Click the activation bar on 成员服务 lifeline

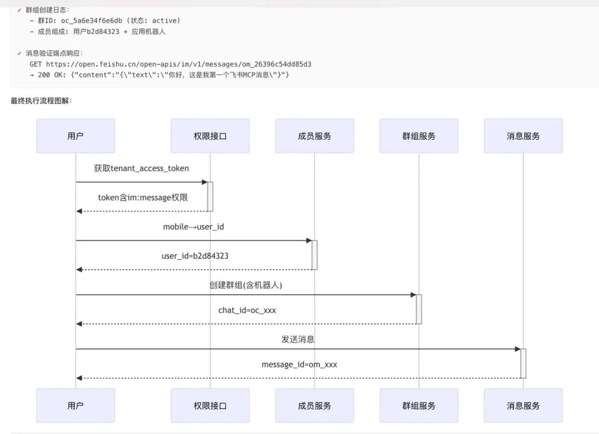[x=314, y=255]
